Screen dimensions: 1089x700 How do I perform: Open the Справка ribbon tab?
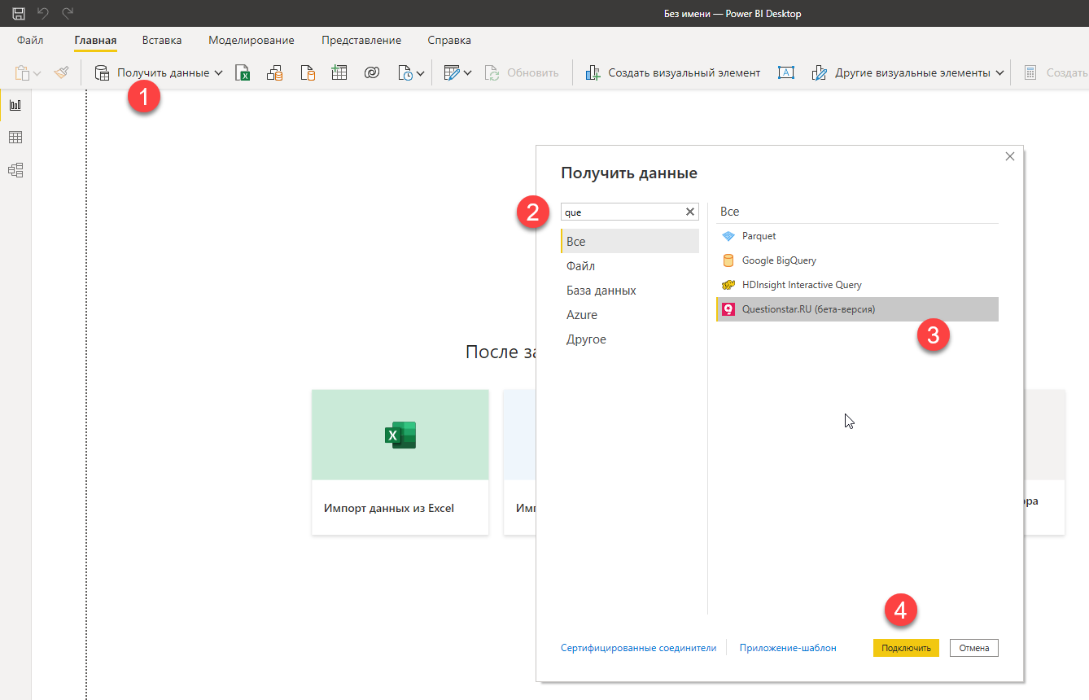449,40
